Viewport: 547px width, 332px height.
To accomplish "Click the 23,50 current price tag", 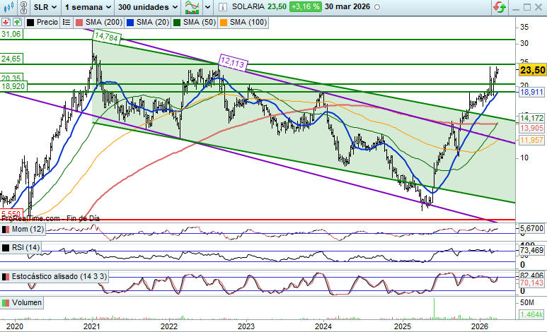I will click(531, 70).
